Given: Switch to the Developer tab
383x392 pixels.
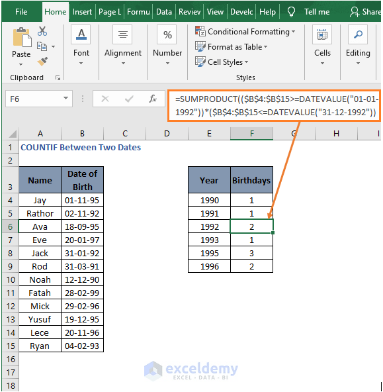Looking at the screenshot, I should [x=241, y=12].
